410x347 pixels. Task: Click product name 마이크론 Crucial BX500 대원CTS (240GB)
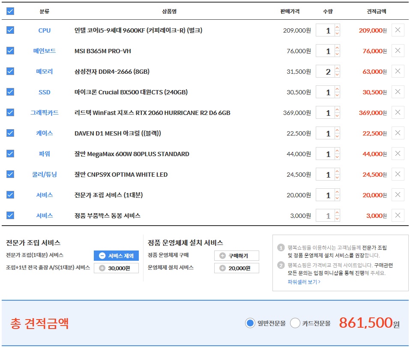coord(131,92)
